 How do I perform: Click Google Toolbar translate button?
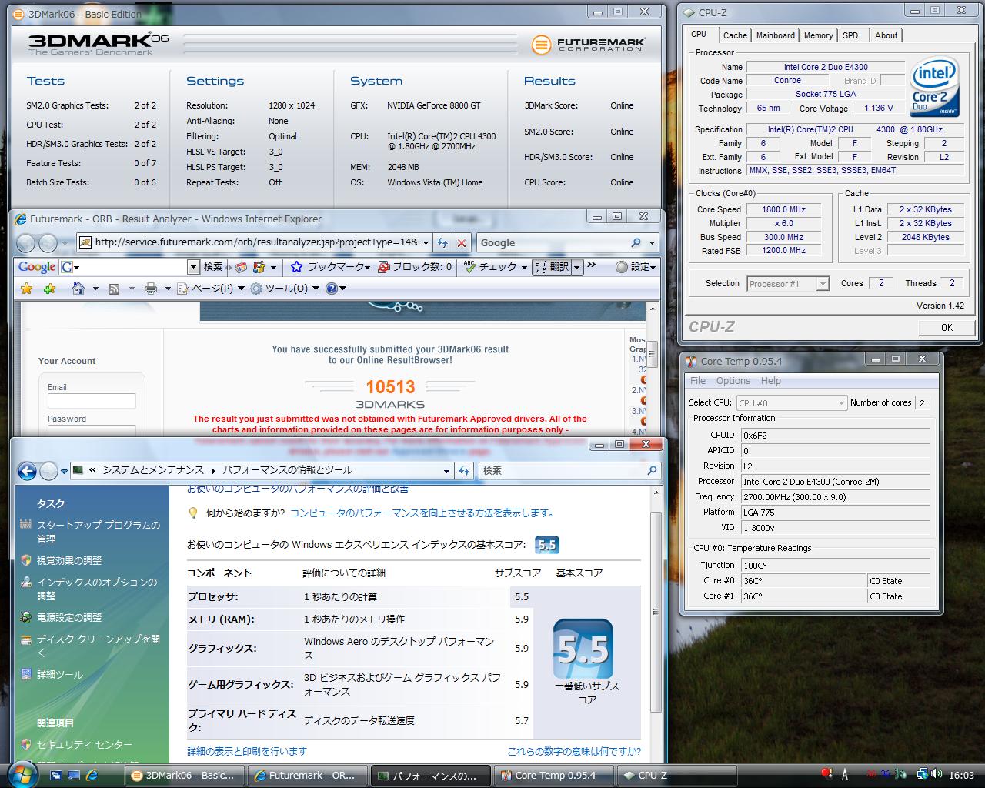(x=552, y=267)
